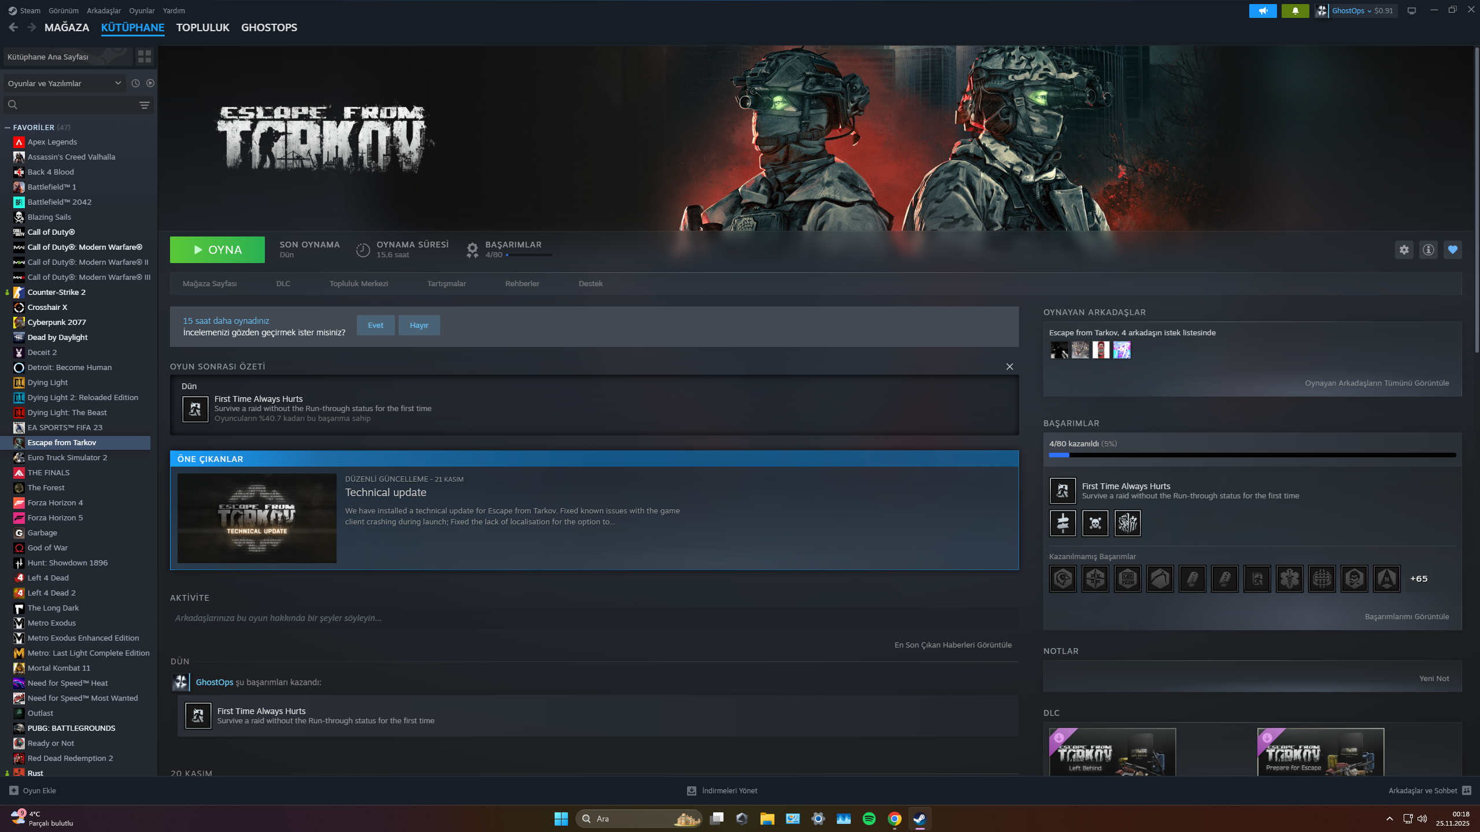Image resolution: width=1480 pixels, height=832 pixels.
Task: Open Arkadaşlar ve Sohbet panel
Action: pyautogui.click(x=1430, y=790)
